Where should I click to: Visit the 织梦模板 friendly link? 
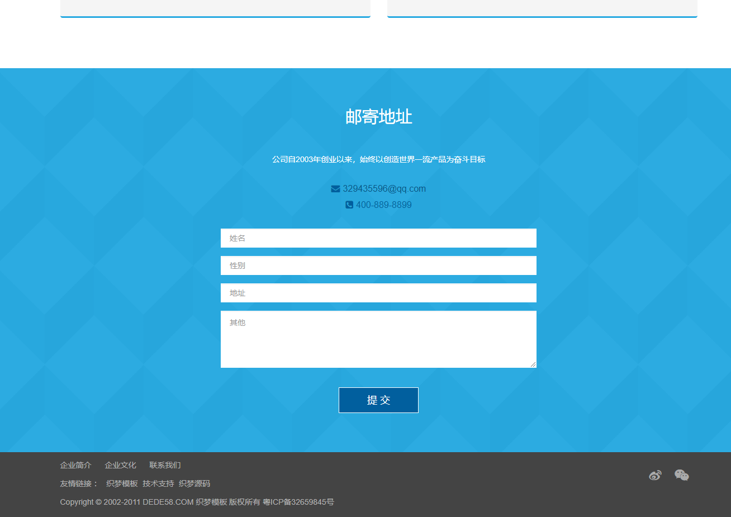click(x=122, y=483)
